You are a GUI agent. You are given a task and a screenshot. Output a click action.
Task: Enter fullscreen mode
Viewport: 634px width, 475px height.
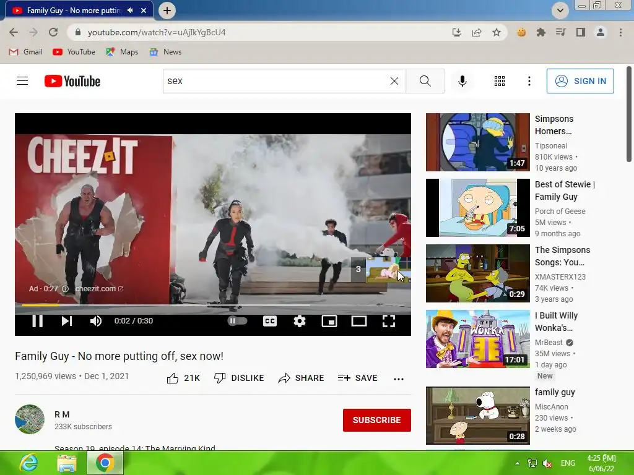click(x=389, y=321)
